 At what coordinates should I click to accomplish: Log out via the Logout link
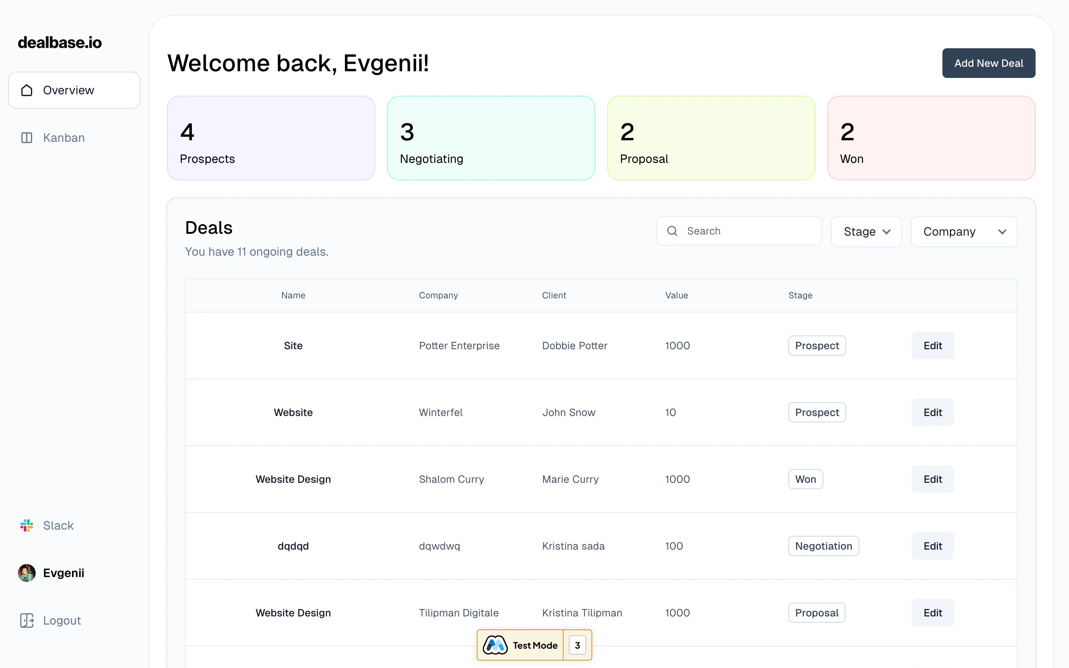[x=51, y=620]
